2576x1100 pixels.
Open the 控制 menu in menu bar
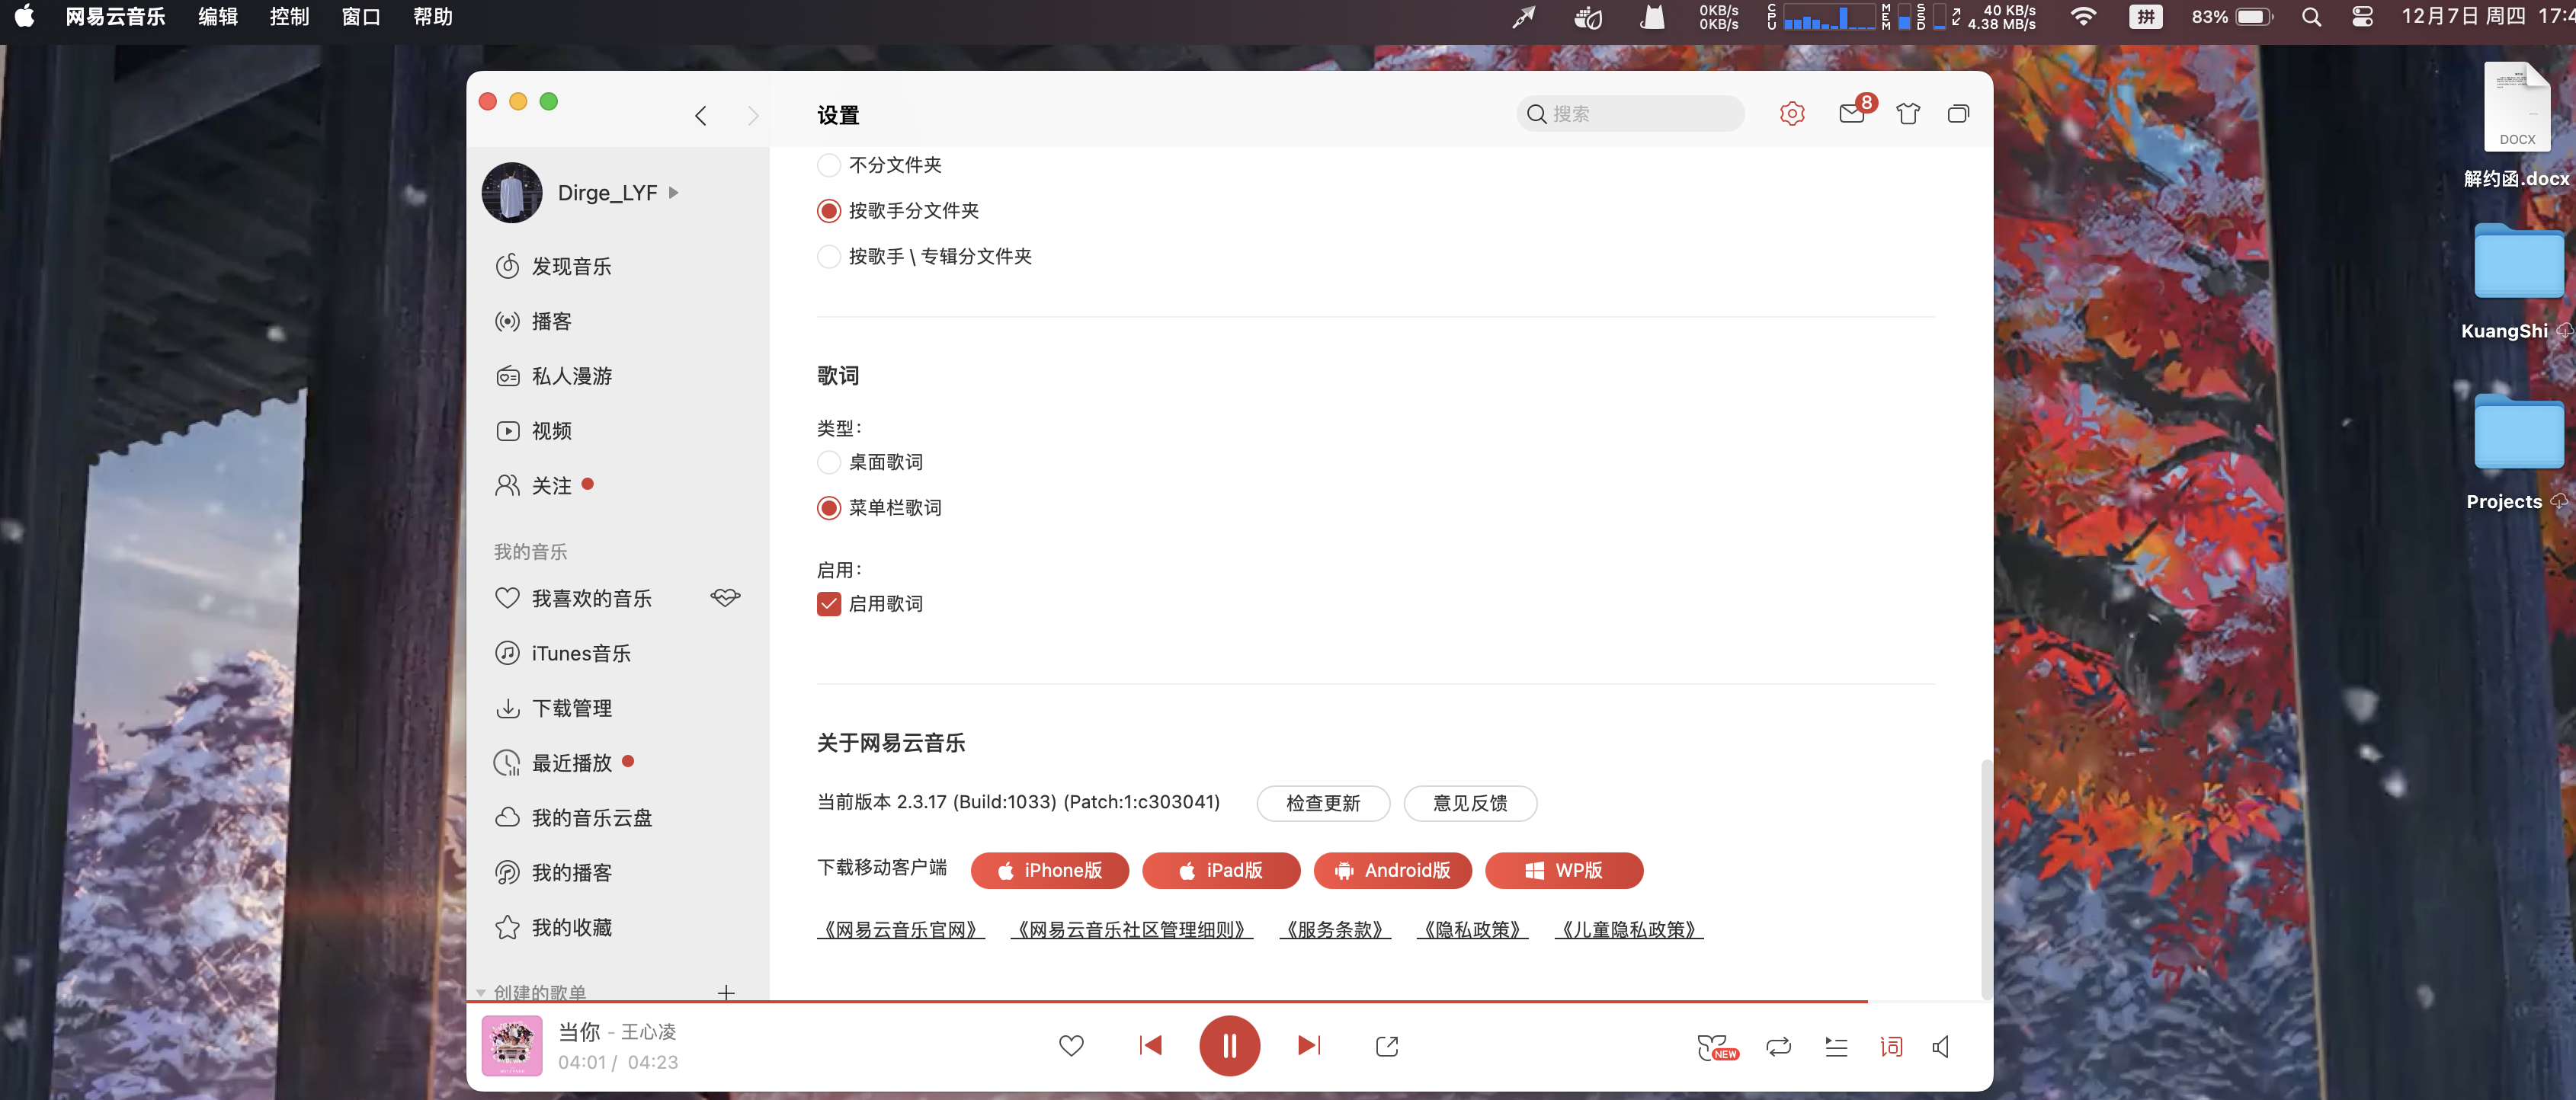pyautogui.click(x=289, y=17)
